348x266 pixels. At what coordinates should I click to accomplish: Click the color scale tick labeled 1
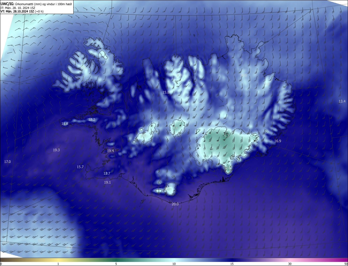[x=58, y=264]
